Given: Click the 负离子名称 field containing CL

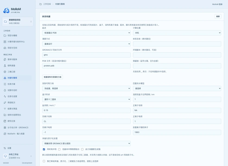Looking at the screenshot, I should coord(86,121).
